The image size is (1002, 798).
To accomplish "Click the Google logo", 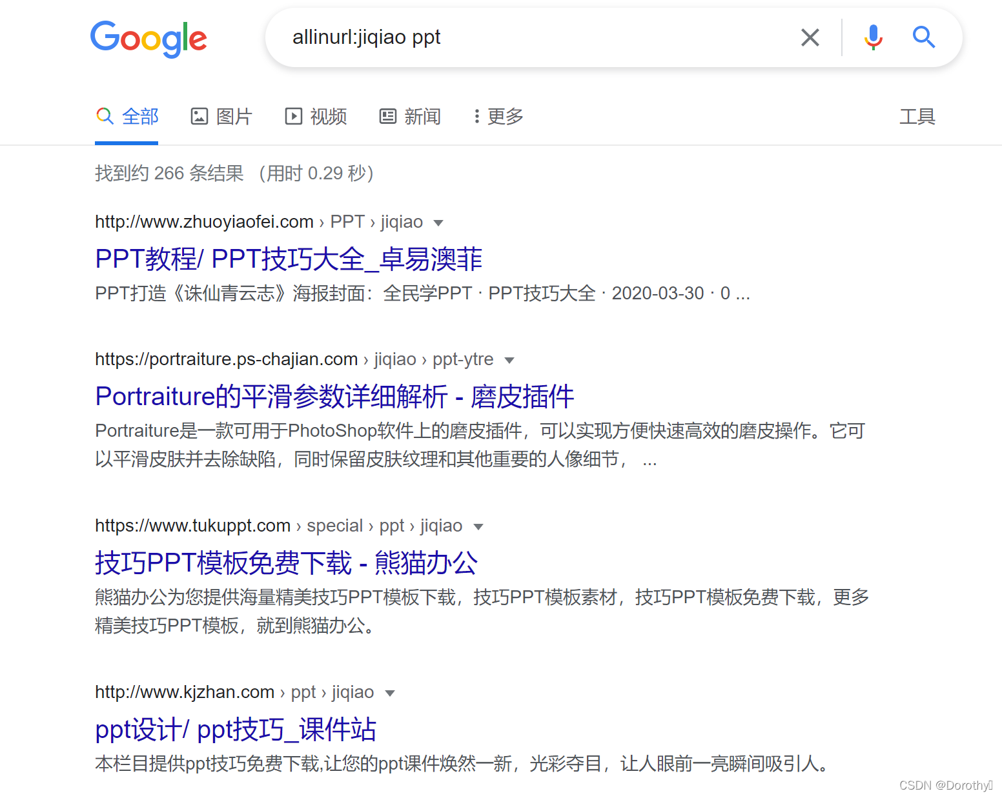I will tap(148, 39).
